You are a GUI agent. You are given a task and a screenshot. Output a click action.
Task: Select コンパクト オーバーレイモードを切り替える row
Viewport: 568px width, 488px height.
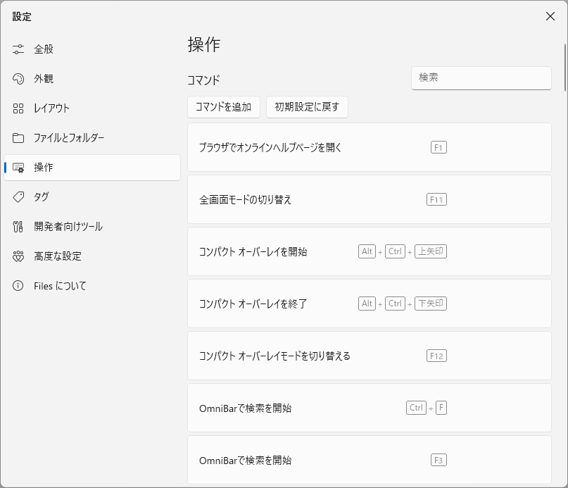369,356
